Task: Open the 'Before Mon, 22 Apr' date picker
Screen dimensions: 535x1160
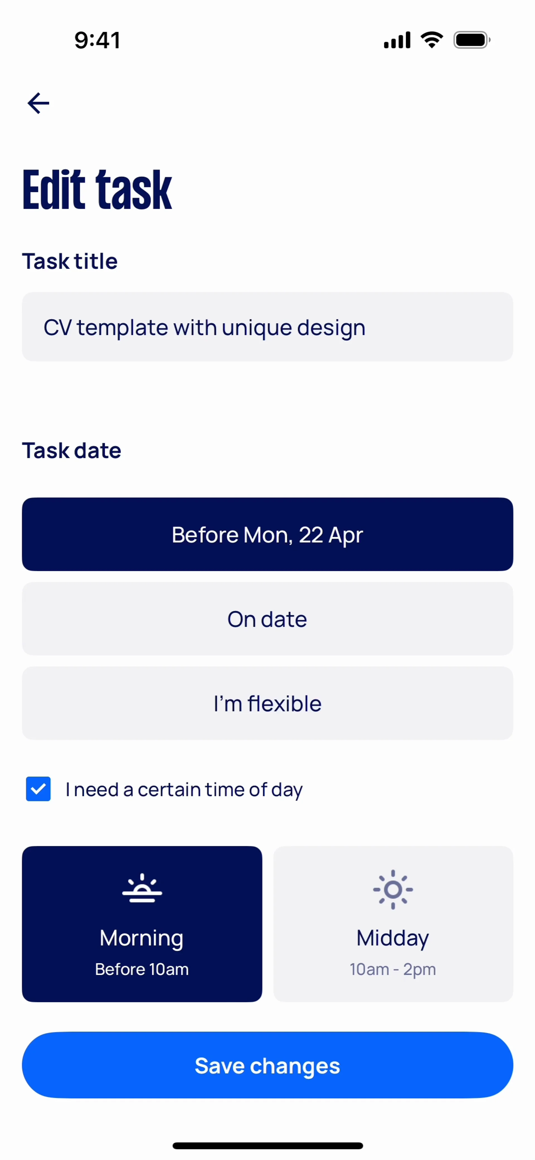Action: pyautogui.click(x=267, y=534)
